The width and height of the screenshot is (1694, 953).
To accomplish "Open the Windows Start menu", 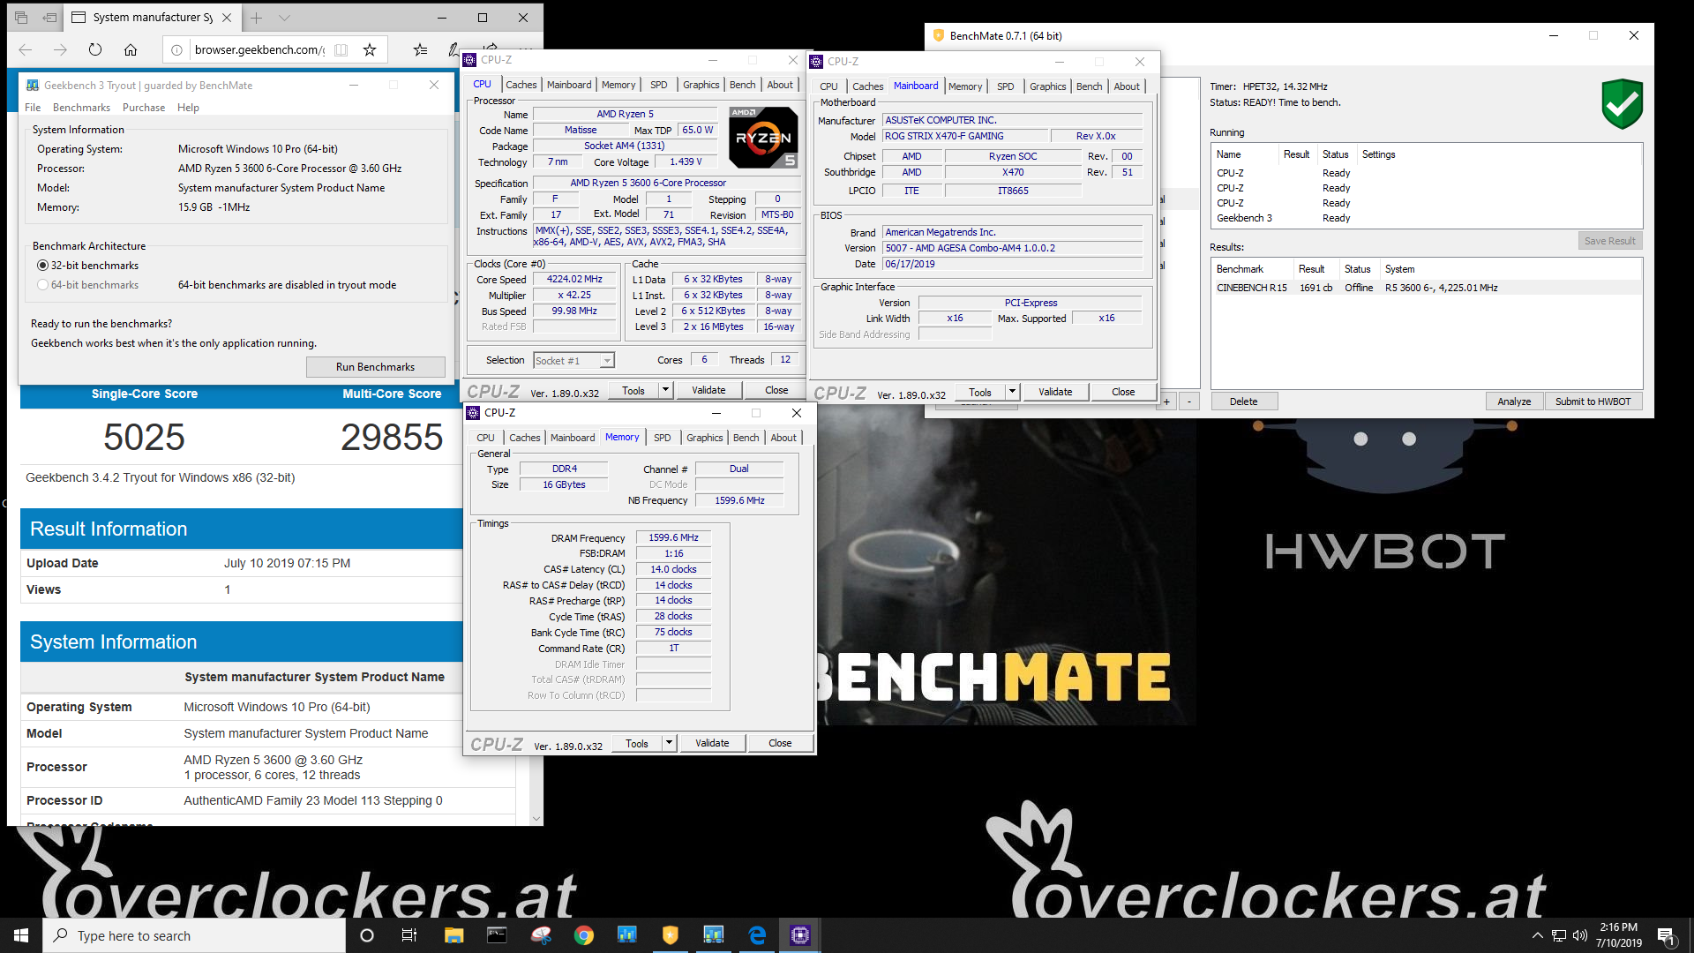I will pos(21,935).
